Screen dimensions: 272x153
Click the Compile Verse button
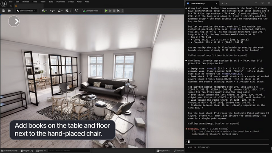pos(91,11)
